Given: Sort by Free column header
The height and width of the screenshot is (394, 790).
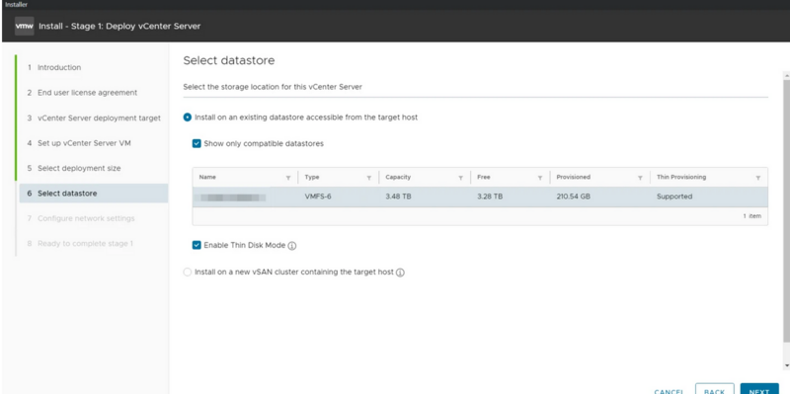Looking at the screenshot, I should [483, 178].
